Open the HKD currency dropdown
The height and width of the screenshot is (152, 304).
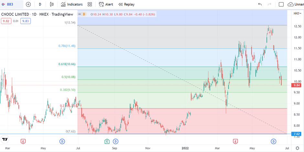coord(298,14)
